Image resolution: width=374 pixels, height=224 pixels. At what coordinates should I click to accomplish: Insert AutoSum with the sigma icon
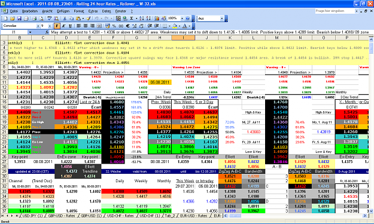point(132,19)
